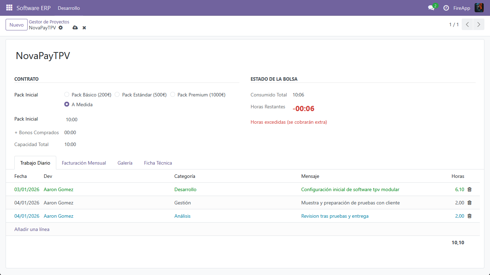Select Pack Básico (200€) option
This screenshot has height=275, width=490.
[67, 95]
